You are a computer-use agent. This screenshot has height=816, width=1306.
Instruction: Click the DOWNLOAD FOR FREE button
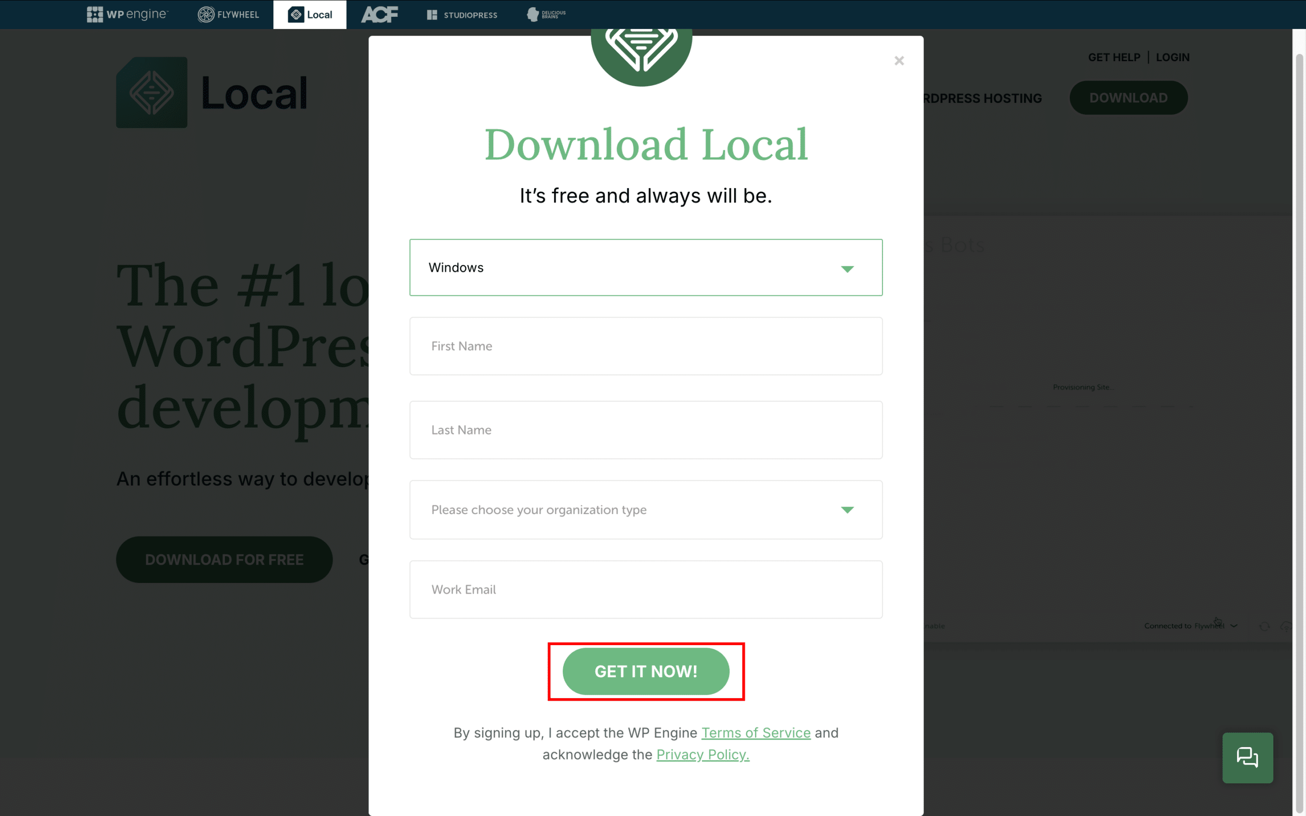pyautogui.click(x=224, y=559)
